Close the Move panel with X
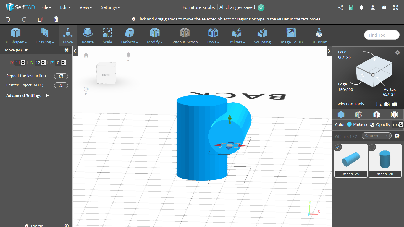The image size is (404, 227). [67, 50]
